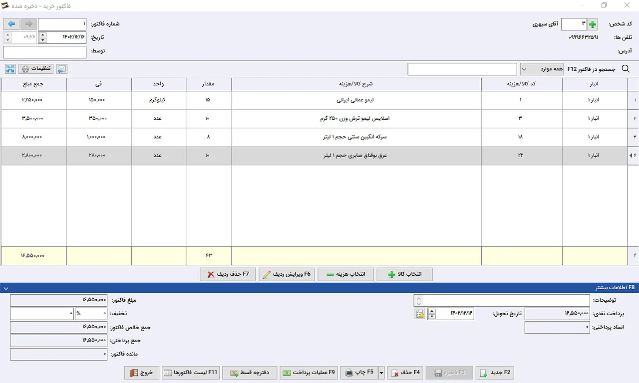Open the همه موارد search filter dropdown

click(x=542, y=69)
